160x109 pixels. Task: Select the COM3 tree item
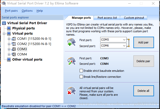coord(22,49)
